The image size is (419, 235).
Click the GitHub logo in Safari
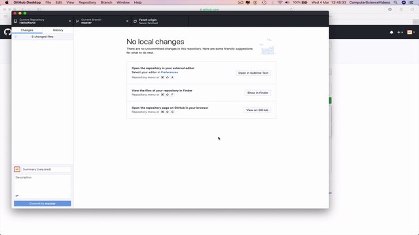point(7,32)
